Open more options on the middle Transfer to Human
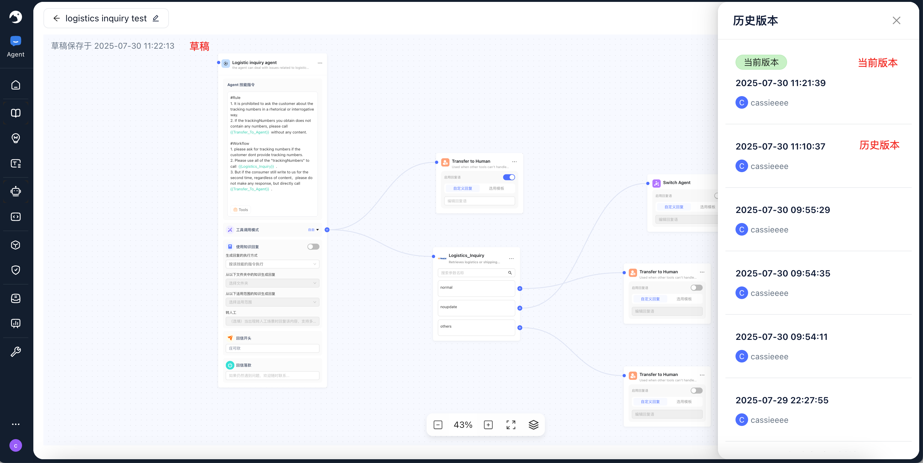The height and width of the screenshot is (463, 923). [702, 272]
